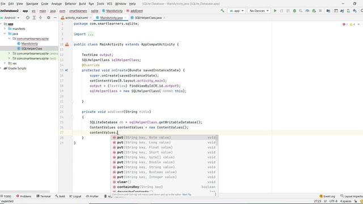Expand the res folder
The image size is (363, 204).
pyautogui.click(x=5, y=63)
